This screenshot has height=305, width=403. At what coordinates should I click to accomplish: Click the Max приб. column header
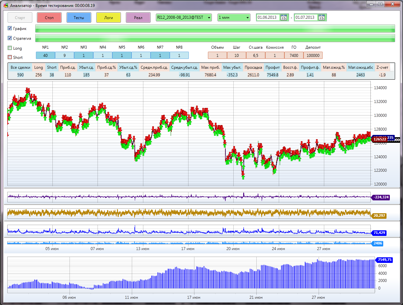(211, 67)
